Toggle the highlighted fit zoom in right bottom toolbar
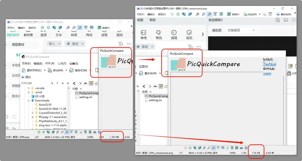Screen dimensions: 302x161 coord(213,148)
